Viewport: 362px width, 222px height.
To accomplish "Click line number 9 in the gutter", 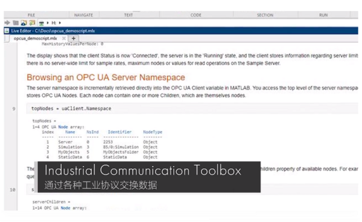I will (14, 109).
